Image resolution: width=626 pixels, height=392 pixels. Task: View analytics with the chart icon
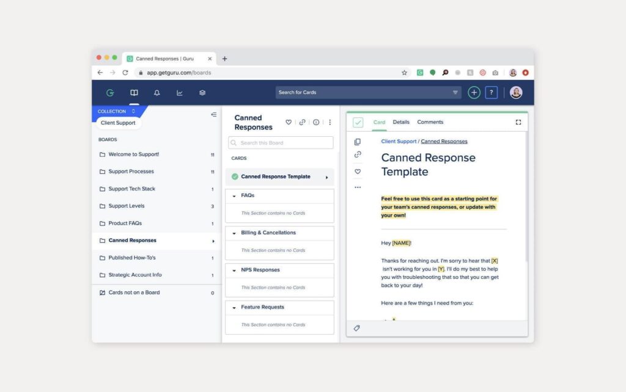[179, 92]
